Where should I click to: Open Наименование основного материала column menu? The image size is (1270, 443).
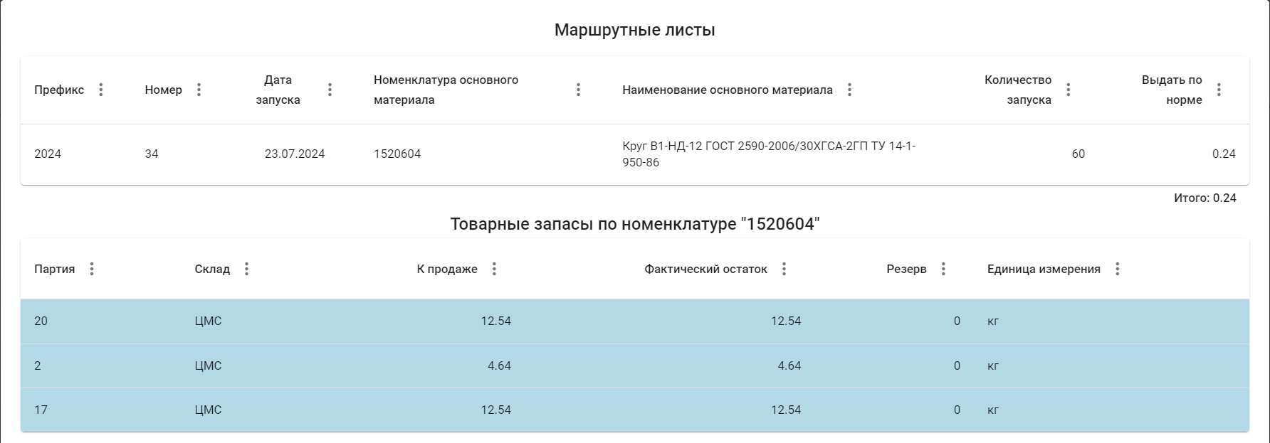click(x=849, y=90)
